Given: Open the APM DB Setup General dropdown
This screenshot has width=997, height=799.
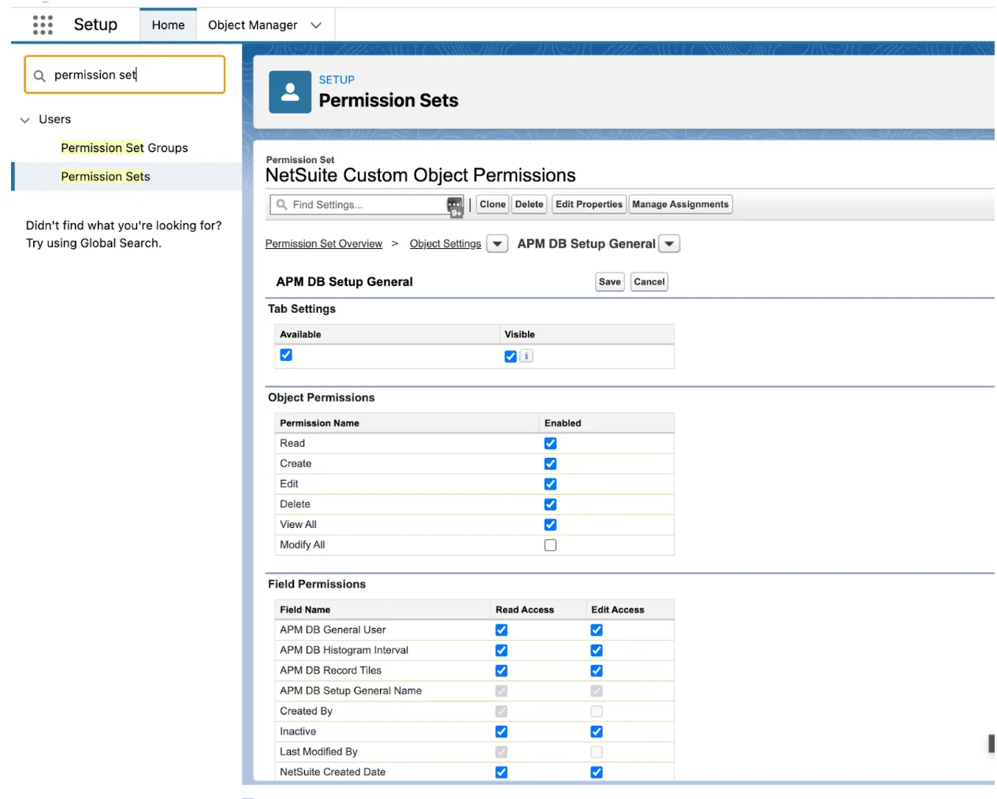Looking at the screenshot, I should [x=669, y=244].
